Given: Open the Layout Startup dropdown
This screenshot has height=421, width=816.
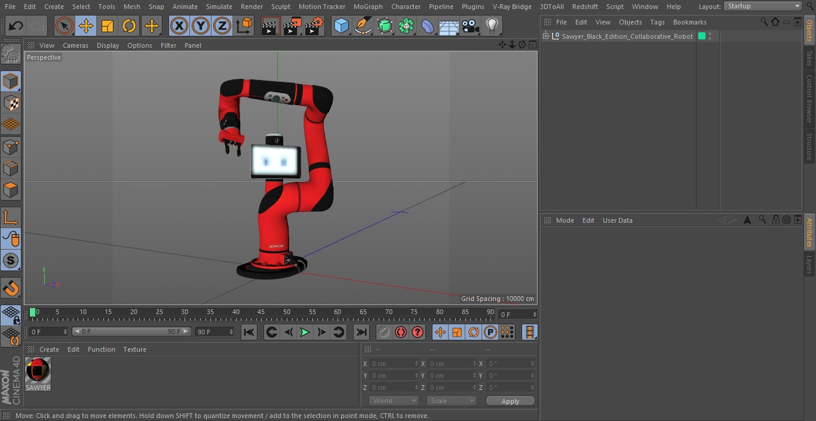Looking at the screenshot, I should (763, 6).
